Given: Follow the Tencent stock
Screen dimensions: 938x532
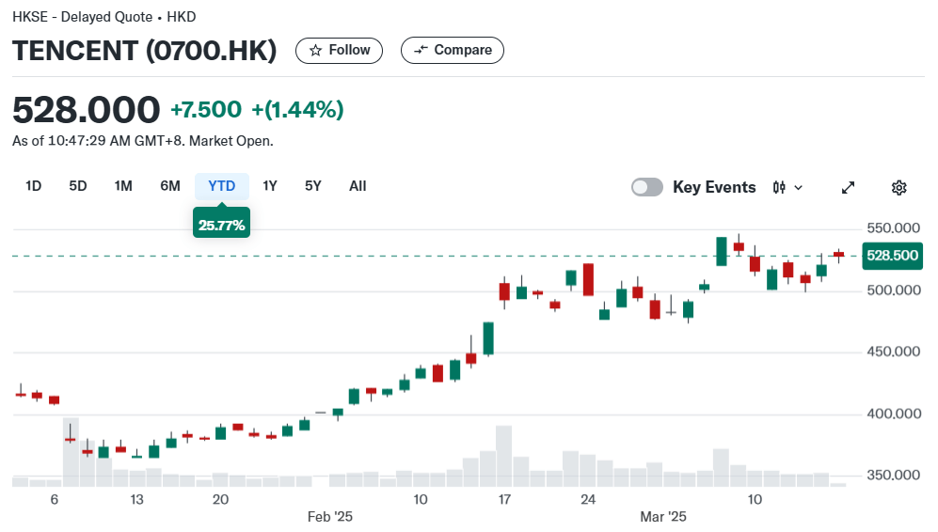Looking at the screenshot, I should coord(339,50).
